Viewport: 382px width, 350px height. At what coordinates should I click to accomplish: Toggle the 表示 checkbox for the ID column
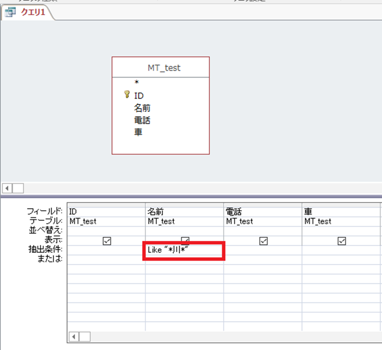pyautogui.click(x=107, y=241)
